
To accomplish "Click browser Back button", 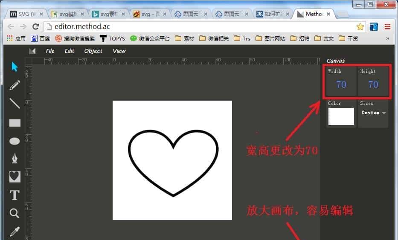I will (x=11, y=26).
